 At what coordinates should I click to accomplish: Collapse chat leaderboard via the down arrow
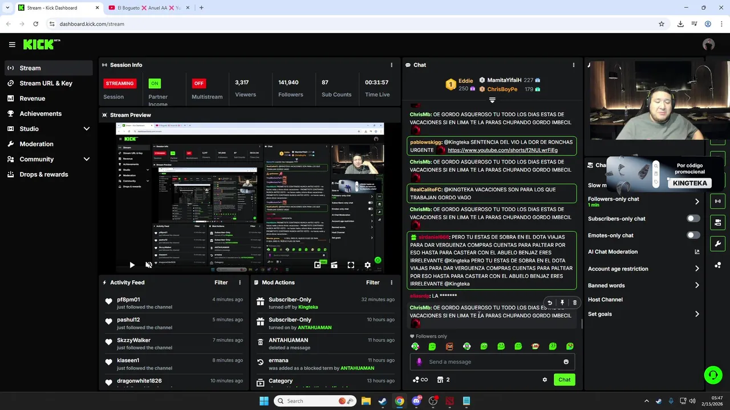click(492, 100)
